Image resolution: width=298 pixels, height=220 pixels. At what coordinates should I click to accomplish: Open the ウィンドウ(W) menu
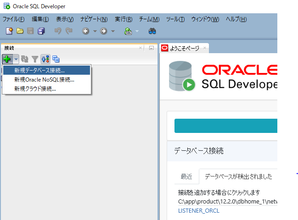click(x=205, y=19)
